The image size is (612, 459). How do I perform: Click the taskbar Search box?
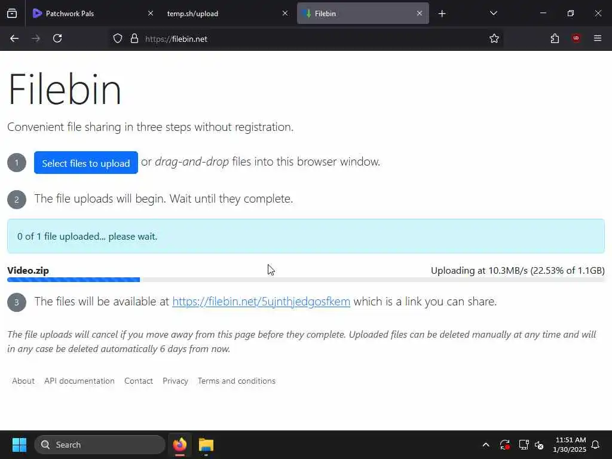pyautogui.click(x=100, y=445)
